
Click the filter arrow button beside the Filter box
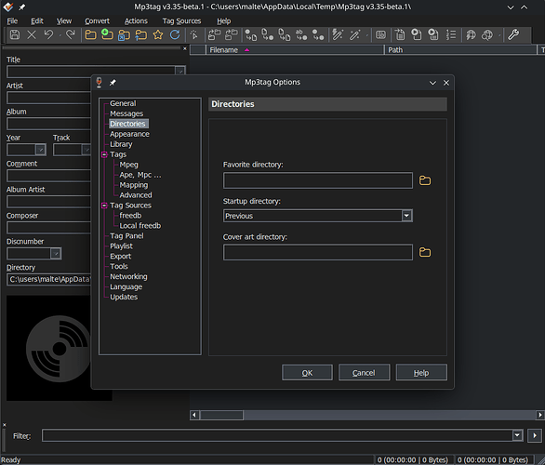click(x=535, y=435)
